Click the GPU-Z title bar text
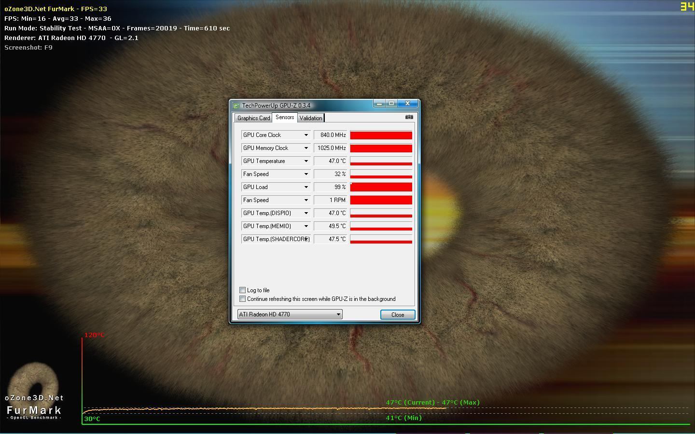The image size is (695, 434). point(276,106)
